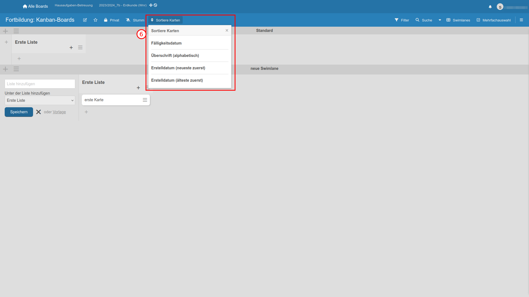Star the board as favorite
Image resolution: width=529 pixels, height=297 pixels.
pyautogui.click(x=95, y=20)
